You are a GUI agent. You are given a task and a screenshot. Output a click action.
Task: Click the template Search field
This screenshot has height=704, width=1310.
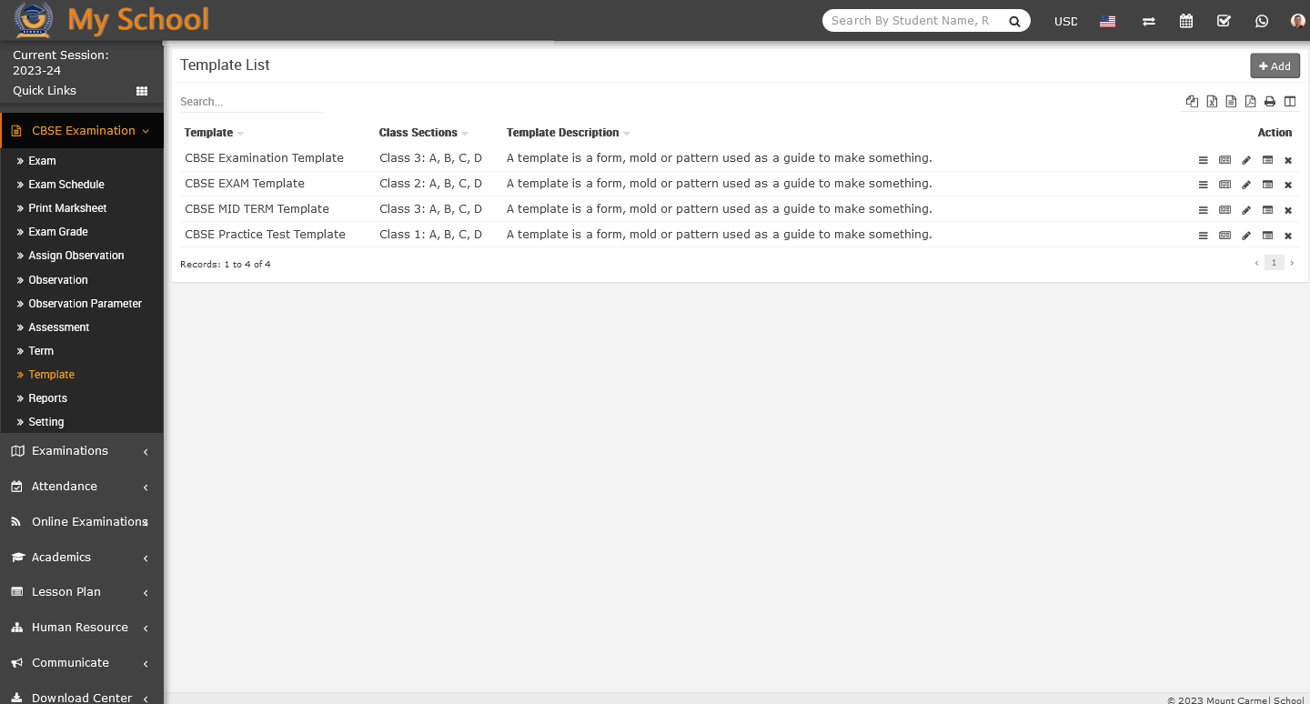click(x=250, y=102)
